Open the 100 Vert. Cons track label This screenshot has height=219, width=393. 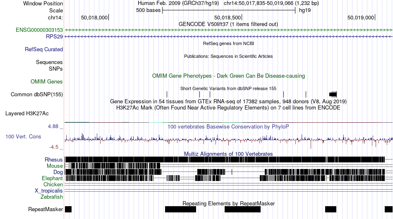tap(23, 136)
